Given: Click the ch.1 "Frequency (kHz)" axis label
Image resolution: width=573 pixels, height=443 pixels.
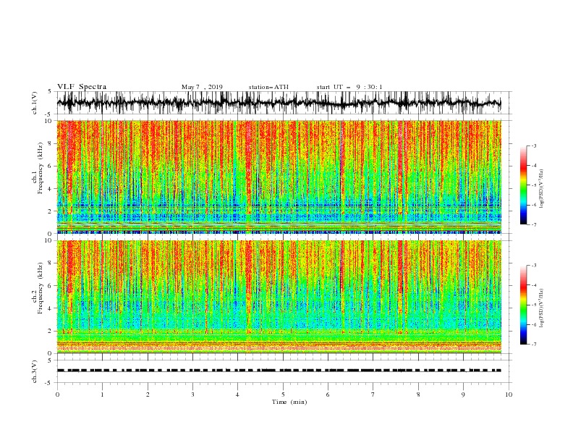Looking at the screenshot, I should (x=41, y=169).
